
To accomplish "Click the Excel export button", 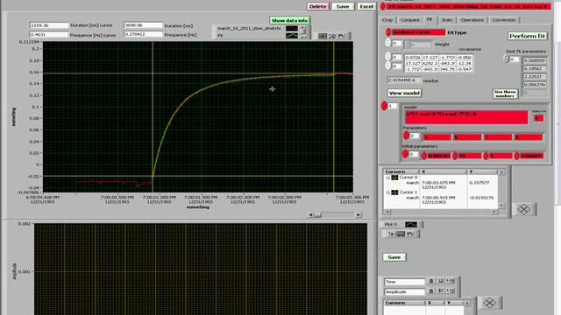I will (366, 6).
